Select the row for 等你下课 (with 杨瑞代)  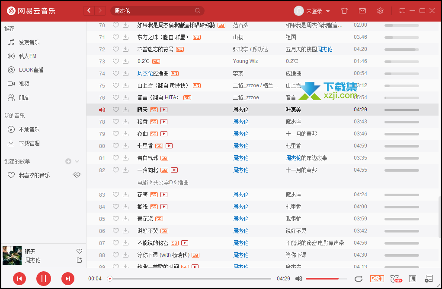click(x=262, y=255)
